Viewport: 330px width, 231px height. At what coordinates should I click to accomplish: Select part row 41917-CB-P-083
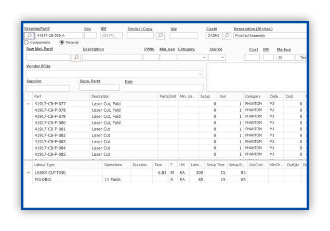(165, 142)
